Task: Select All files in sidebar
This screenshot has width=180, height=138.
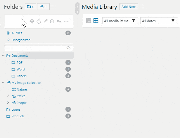Action: [x=17, y=33]
